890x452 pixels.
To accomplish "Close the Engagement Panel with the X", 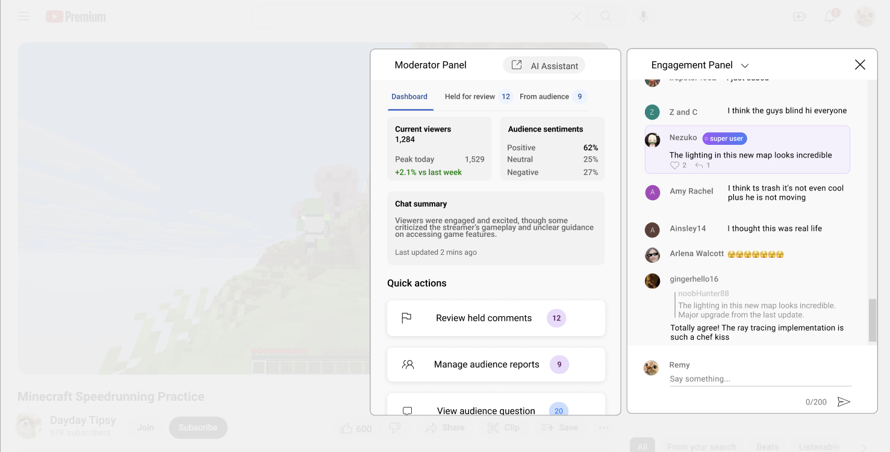I will pyautogui.click(x=860, y=65).
